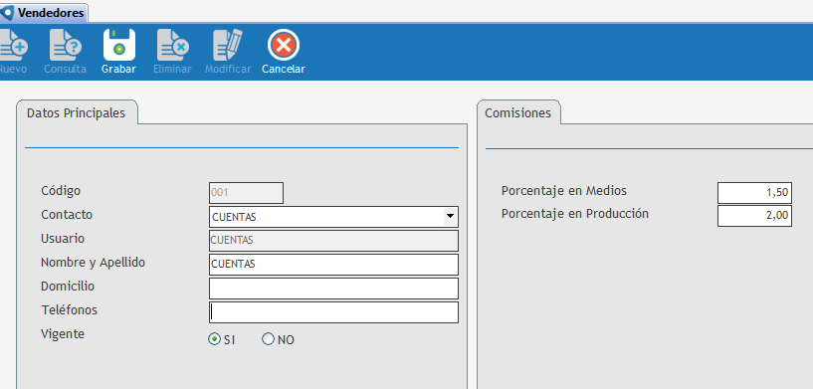Open the Comisiones tab
This screenshot has height=389, width=813.
coord(518,113)
